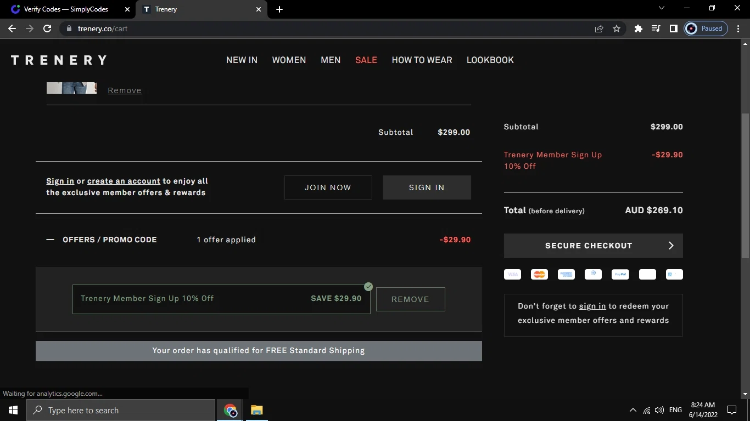Open the HOW TO WEAR menu
The width and height of the screenshot is (750, 421).
tap(422, 60)
